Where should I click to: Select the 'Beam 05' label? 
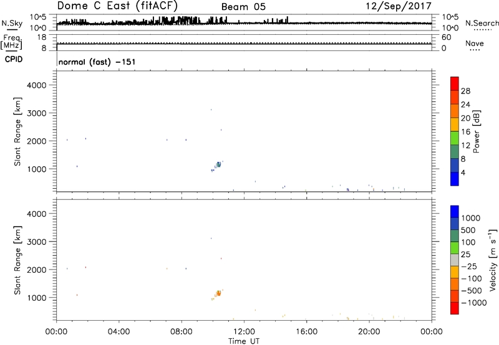point(243,7)
